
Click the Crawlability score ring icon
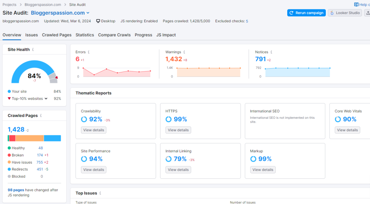84,119
